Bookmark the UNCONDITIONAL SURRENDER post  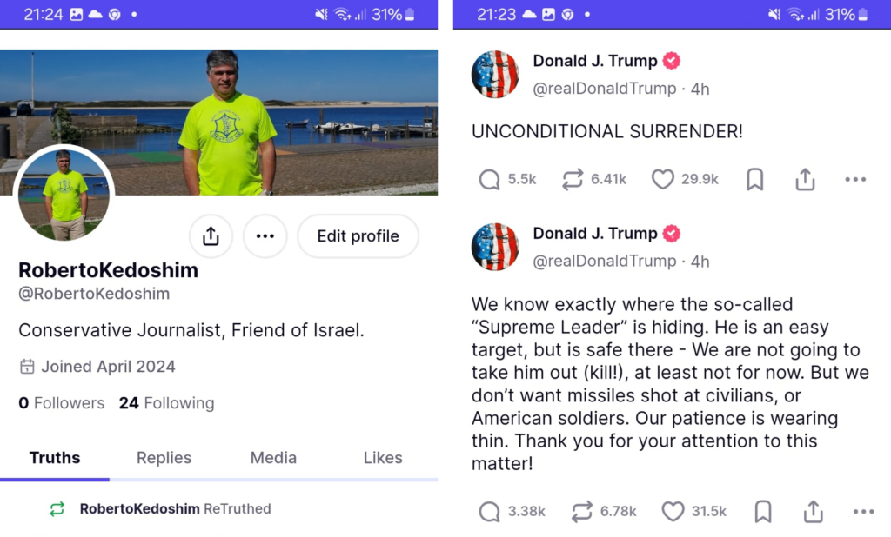coord(755,180)
